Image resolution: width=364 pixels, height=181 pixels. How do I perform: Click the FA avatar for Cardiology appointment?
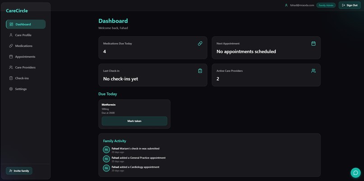pyautogui.click(x=106, y=168)
